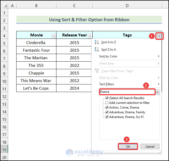This screenshot has width=169, height=161.
Task: Select column D header
Action: pyautogui.click(x=127, y=6)
